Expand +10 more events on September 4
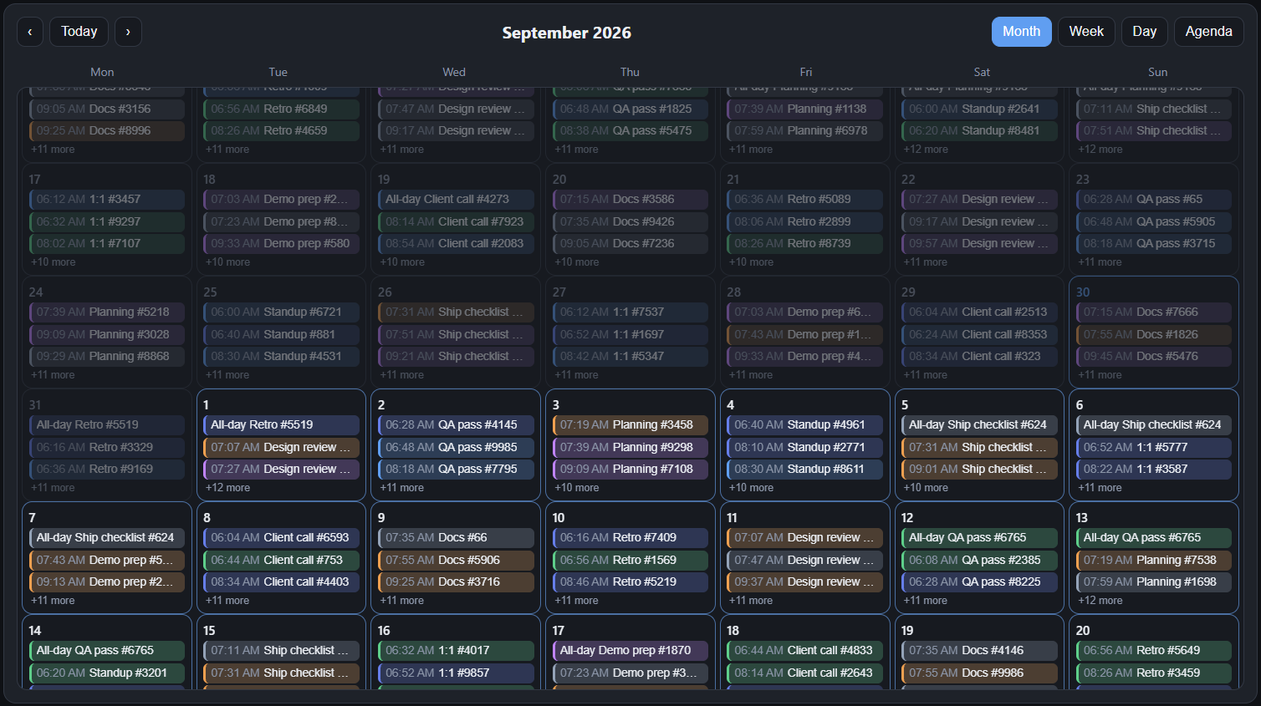1261x706 pixels. coord(751,488)
